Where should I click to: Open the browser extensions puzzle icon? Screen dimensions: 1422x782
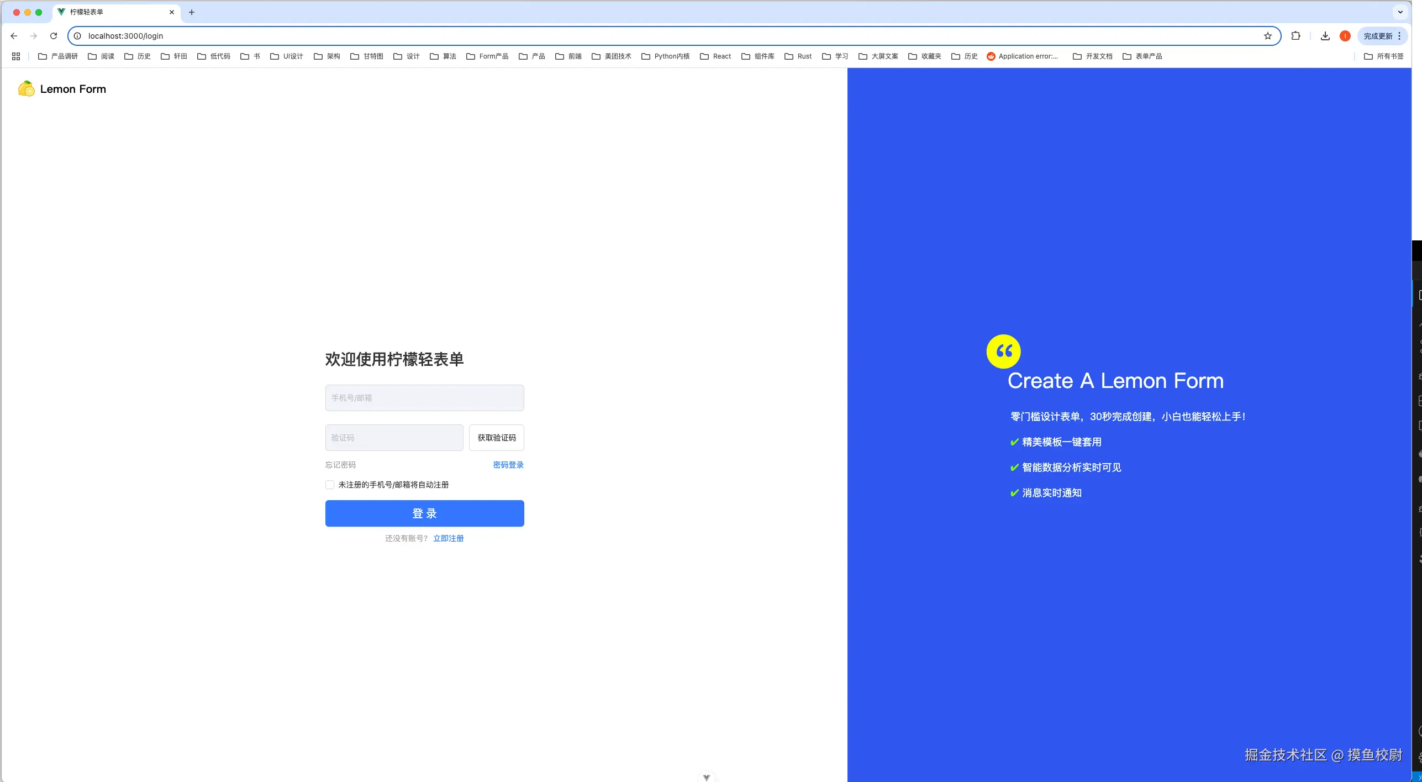(1295, 35)
